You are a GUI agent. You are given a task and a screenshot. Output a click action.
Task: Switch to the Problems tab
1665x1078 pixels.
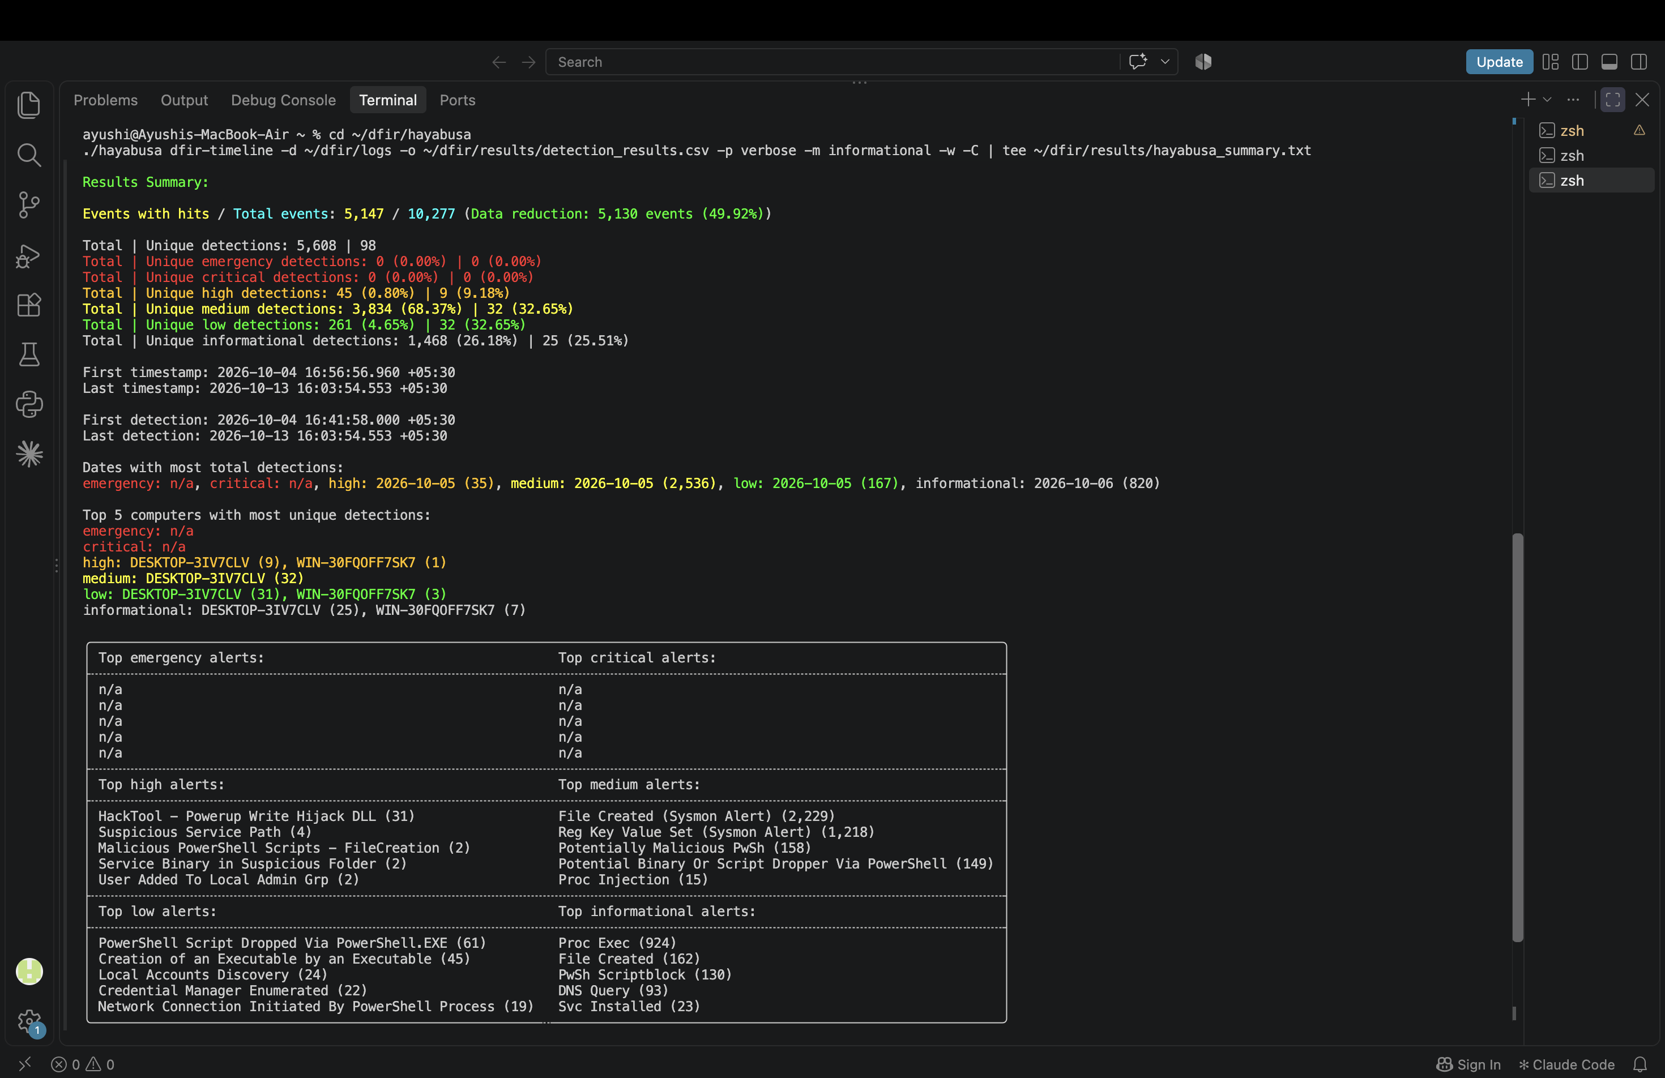(x=106, y=100)
